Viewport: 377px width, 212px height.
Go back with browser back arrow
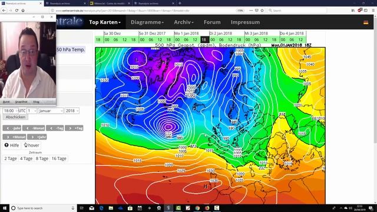pos(4,11)
